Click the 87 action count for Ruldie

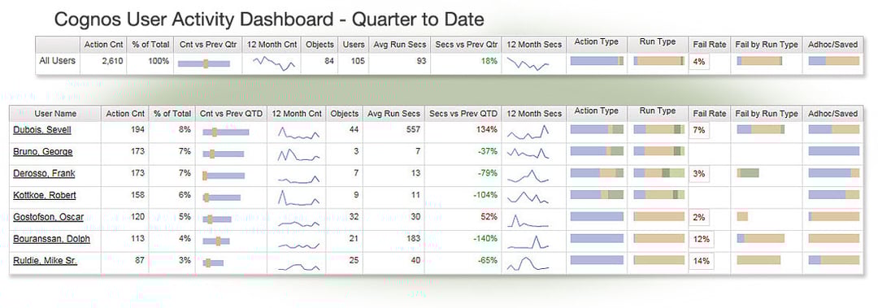[139, 261]
